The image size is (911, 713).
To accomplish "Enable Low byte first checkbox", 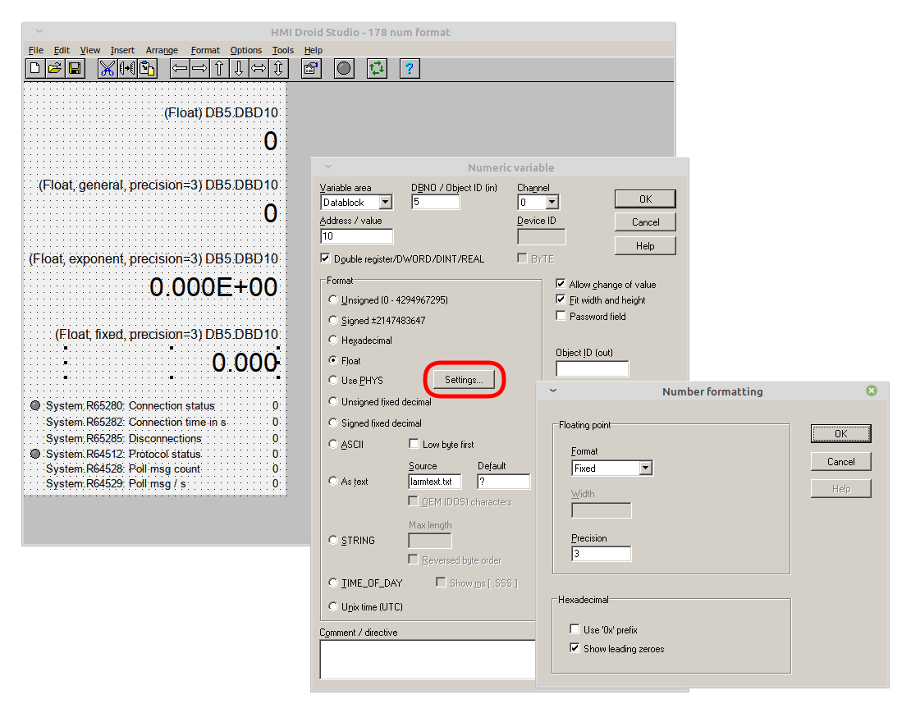I will [x=414, y=444].
